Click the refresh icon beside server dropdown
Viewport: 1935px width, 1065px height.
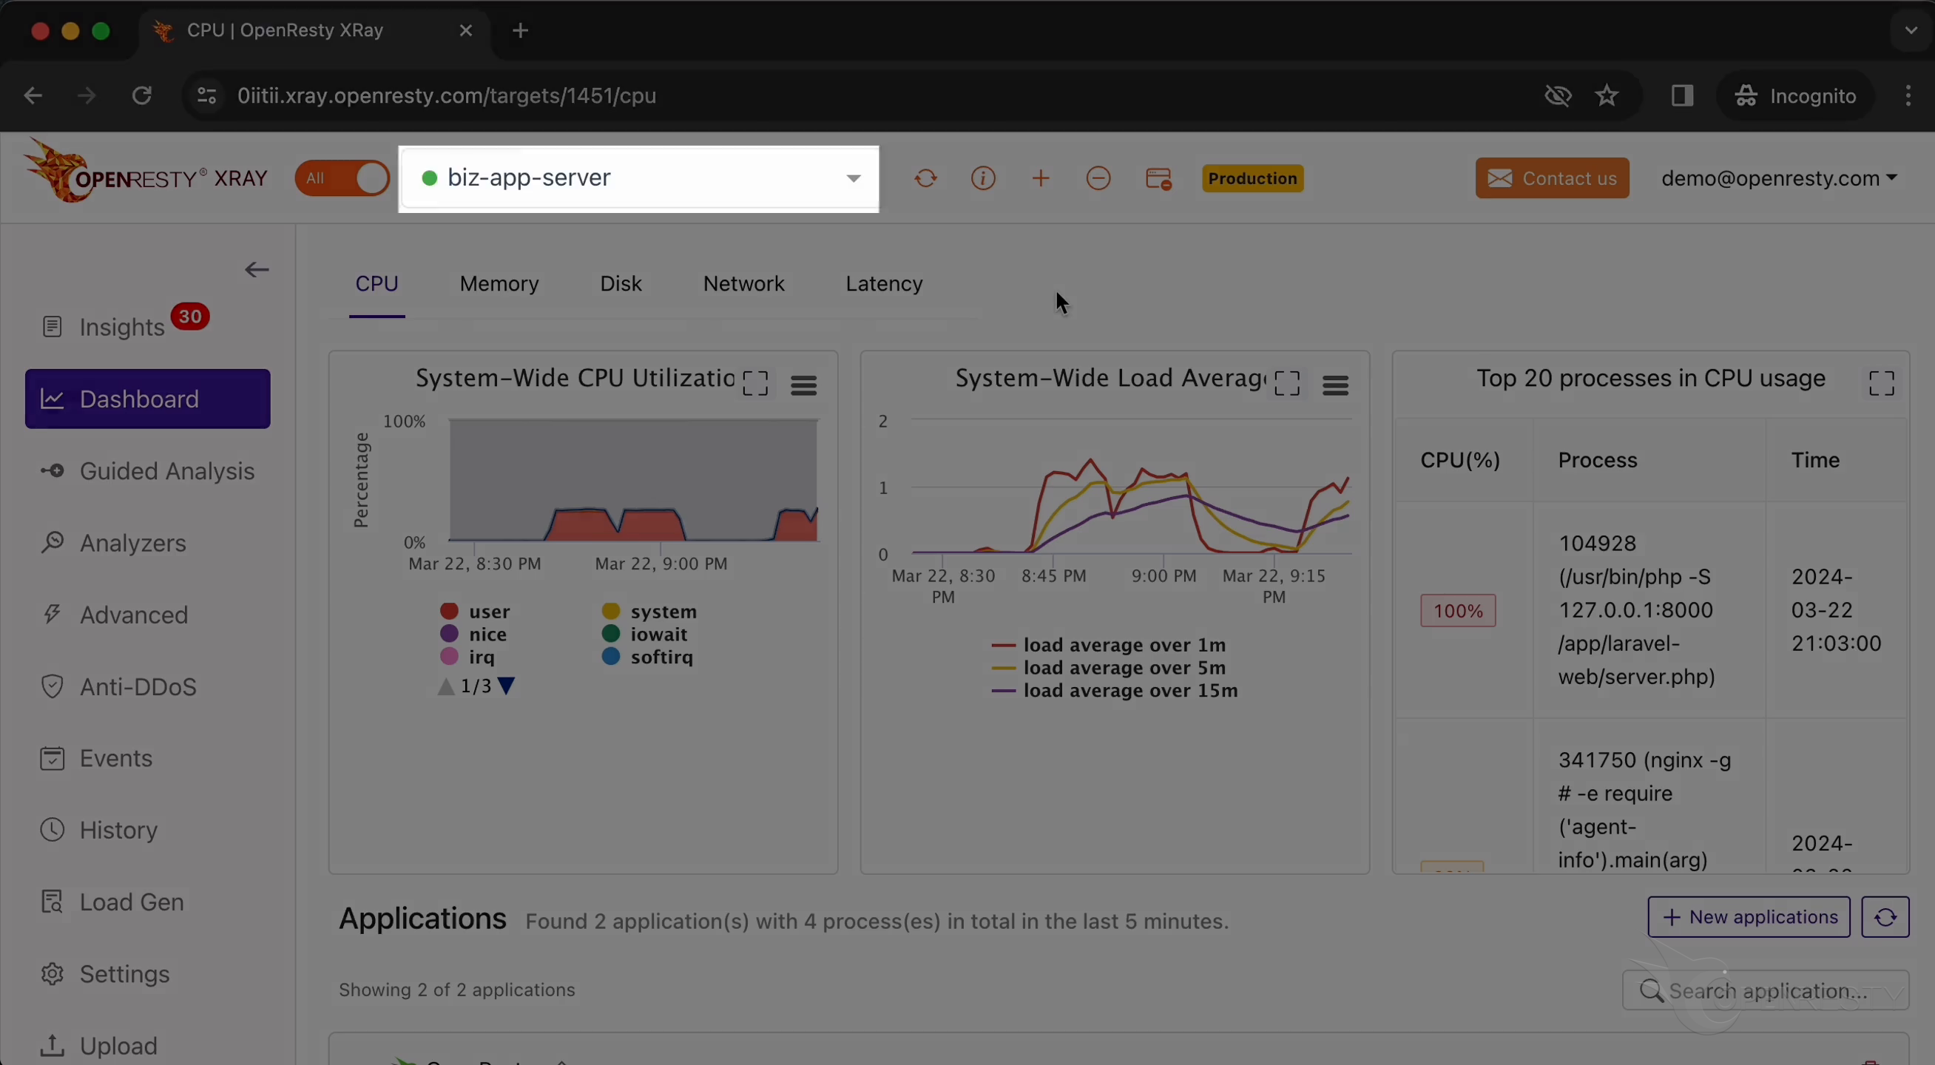click(925, 179)
